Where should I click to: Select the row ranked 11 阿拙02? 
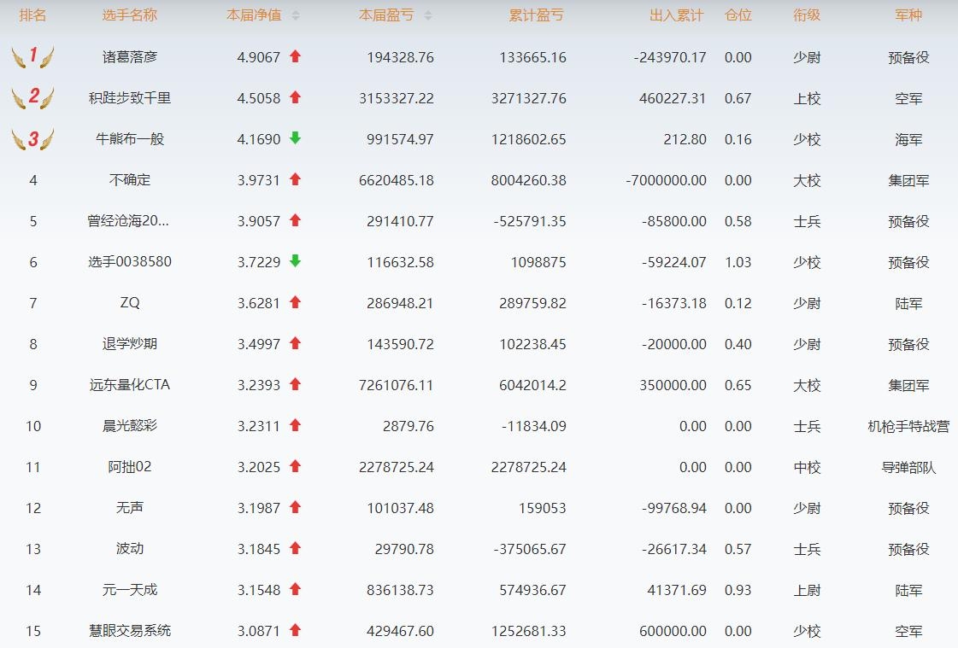pos(130,467)
